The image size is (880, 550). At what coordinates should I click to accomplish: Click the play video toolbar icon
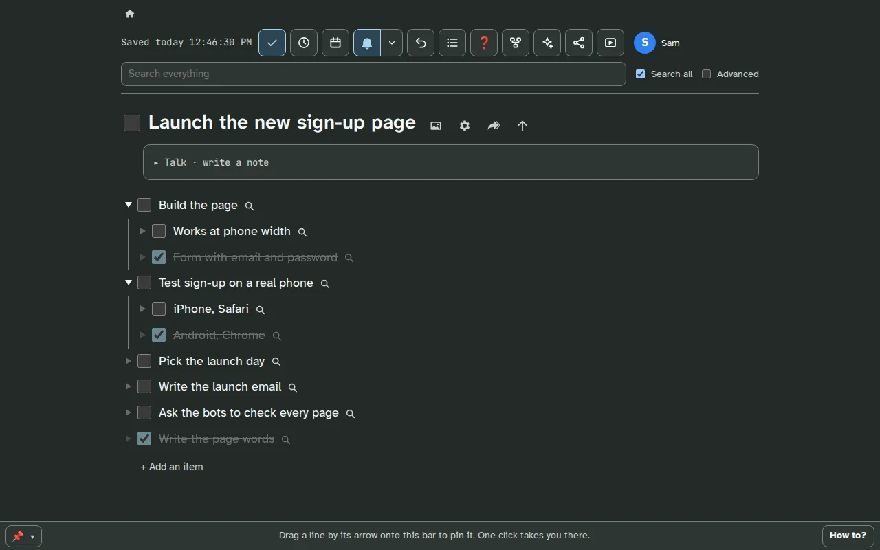tap(610, 43)
